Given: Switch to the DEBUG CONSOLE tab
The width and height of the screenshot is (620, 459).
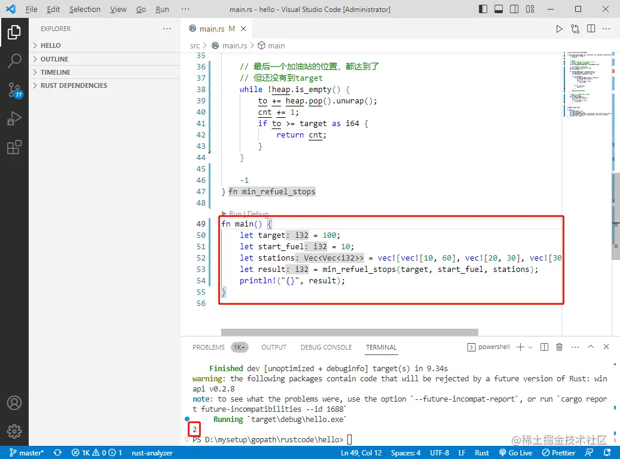Looking at the screenshot, I should tap(326, 347).
